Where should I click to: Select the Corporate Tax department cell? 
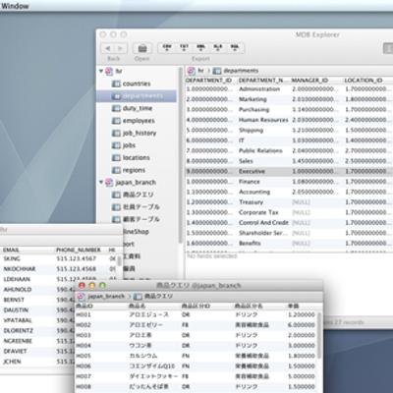(258, 212)
